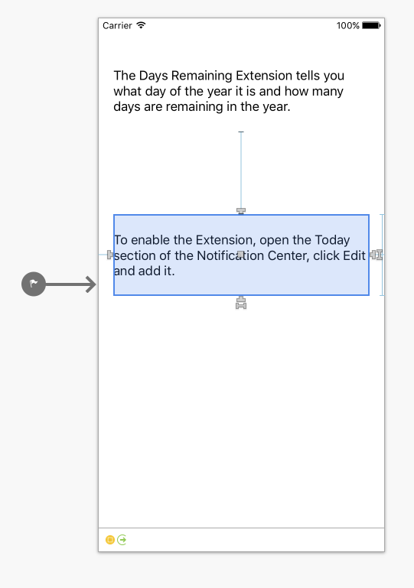This screenshot has height=588, width=414.
Task: Select the initial view controller flag icon
Action: coord(34,284)
